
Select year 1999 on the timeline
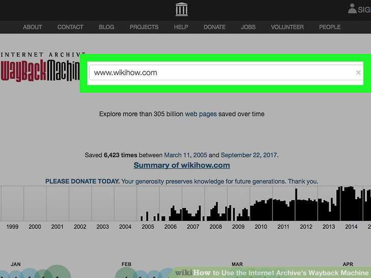click(x=12, y=227)
